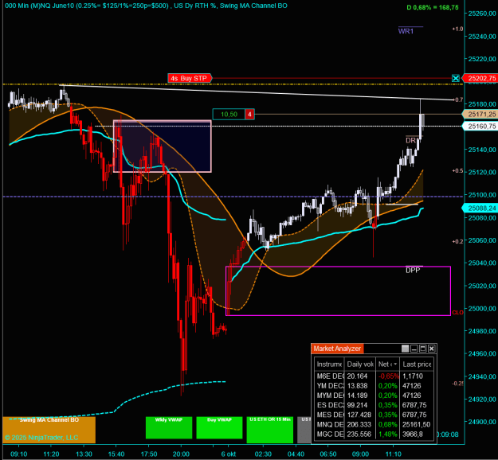Click the D 0,68% = 168,75 readout

[433, 7]
